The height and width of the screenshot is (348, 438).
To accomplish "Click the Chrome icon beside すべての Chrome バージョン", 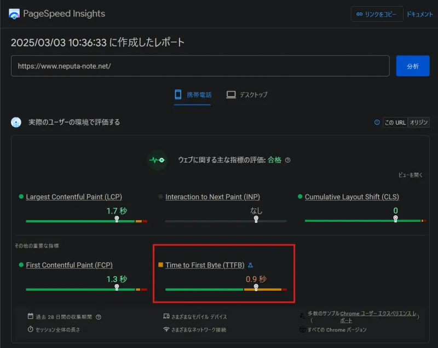I will [x=302, y=329].
